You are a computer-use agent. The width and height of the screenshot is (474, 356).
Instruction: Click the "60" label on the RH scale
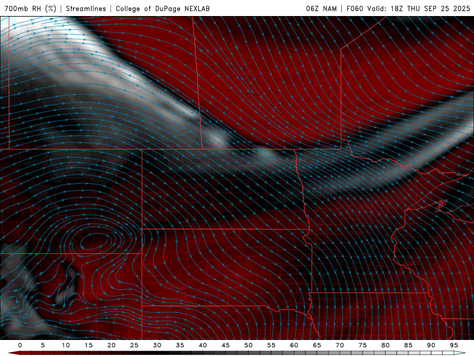[x=294, y=345]
